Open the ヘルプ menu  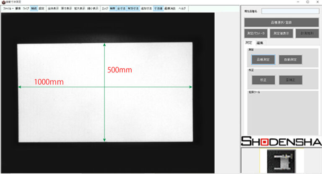coord(182,8)
